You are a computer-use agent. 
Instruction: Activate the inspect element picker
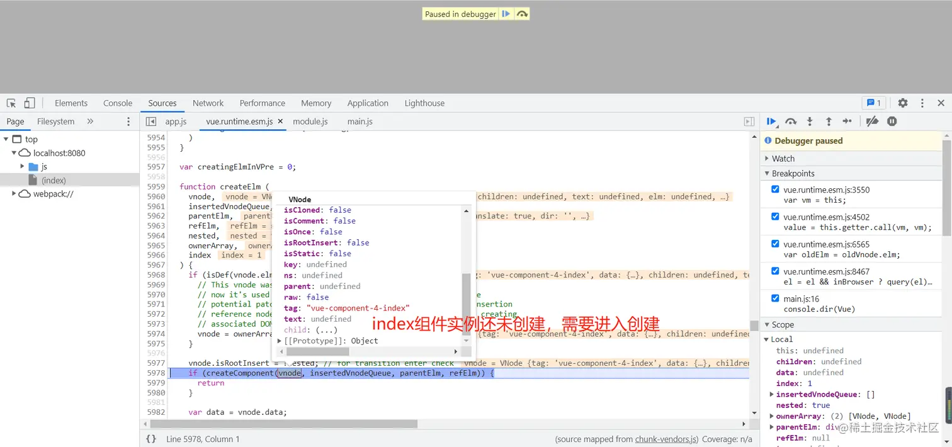(x=11, y=103)
